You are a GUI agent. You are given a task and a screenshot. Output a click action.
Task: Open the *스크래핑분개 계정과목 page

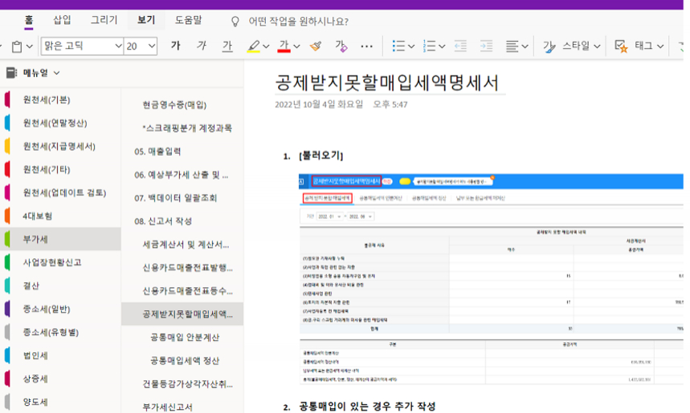pyautogui.click(x=182, y=128)
